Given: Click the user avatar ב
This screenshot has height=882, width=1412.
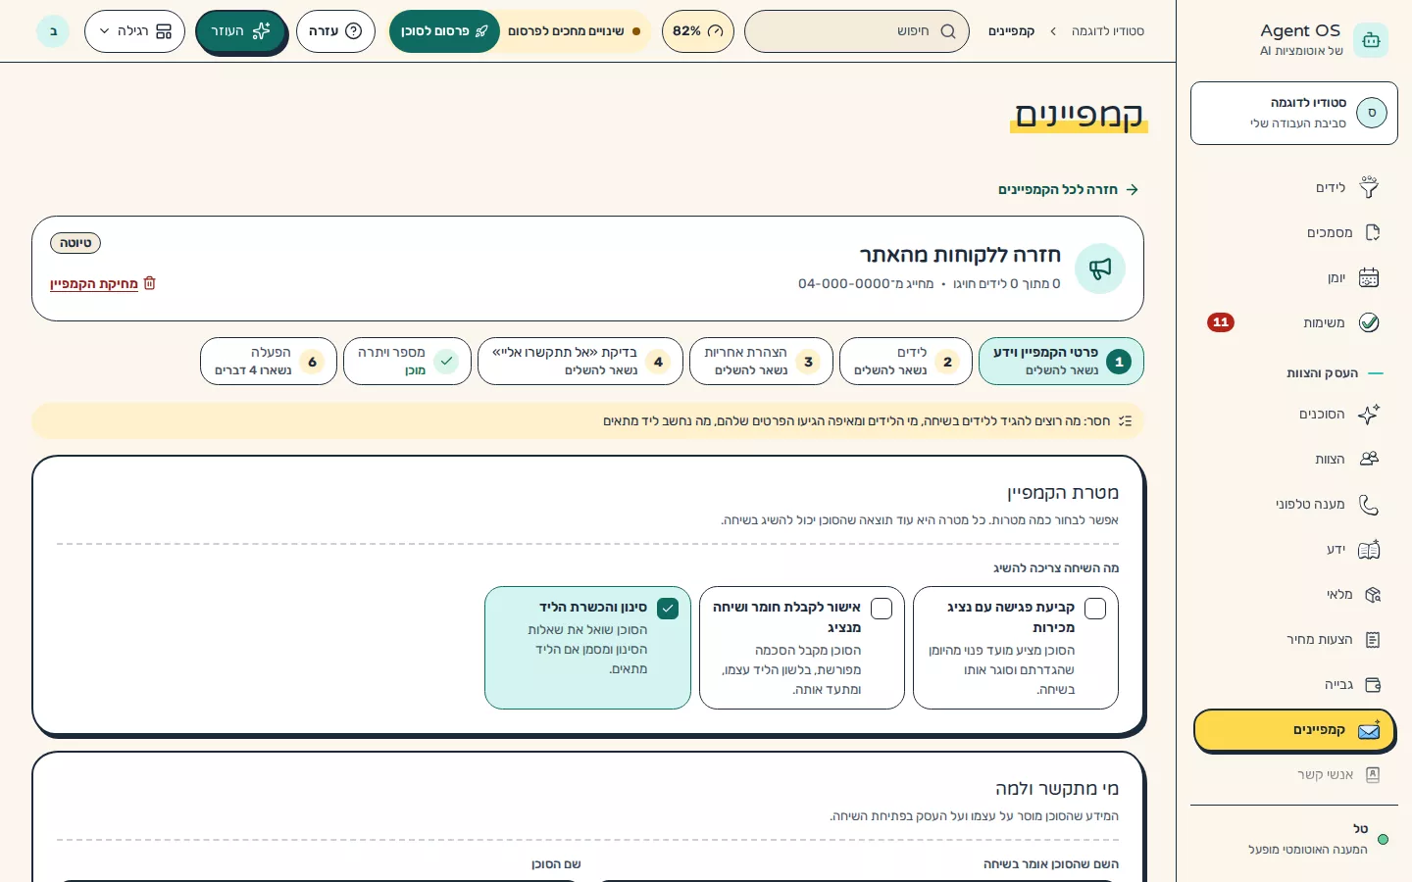Looking at the screenshot, I should click(53, 31).
